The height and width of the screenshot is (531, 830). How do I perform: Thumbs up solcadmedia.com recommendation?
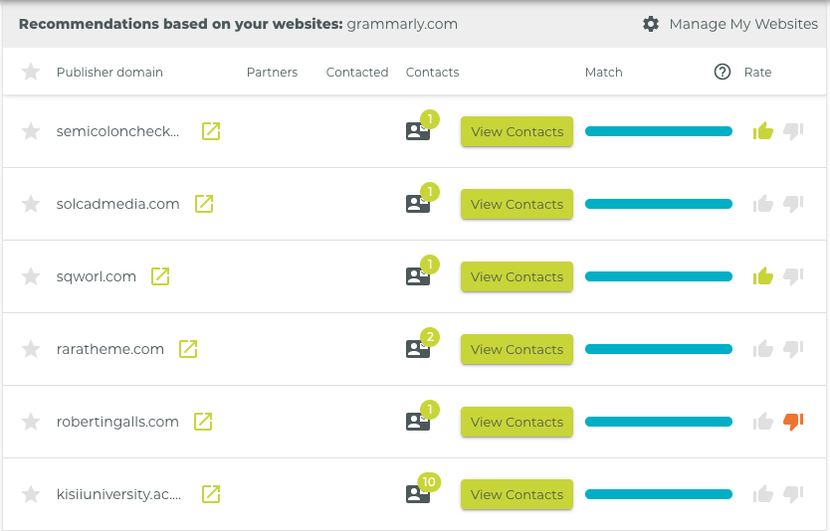[x=762, y=203]
